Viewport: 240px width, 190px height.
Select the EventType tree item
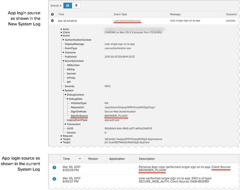(71, 48)
